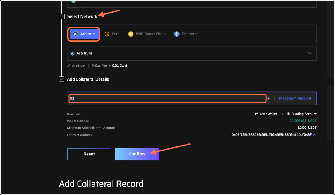Screen dimensions: 335x195
Task: Click the Select Network heading
Action: coord(82,16)
